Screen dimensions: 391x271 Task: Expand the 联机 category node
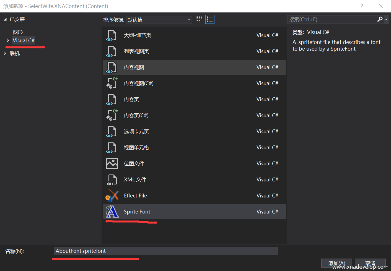pos(5,53)
